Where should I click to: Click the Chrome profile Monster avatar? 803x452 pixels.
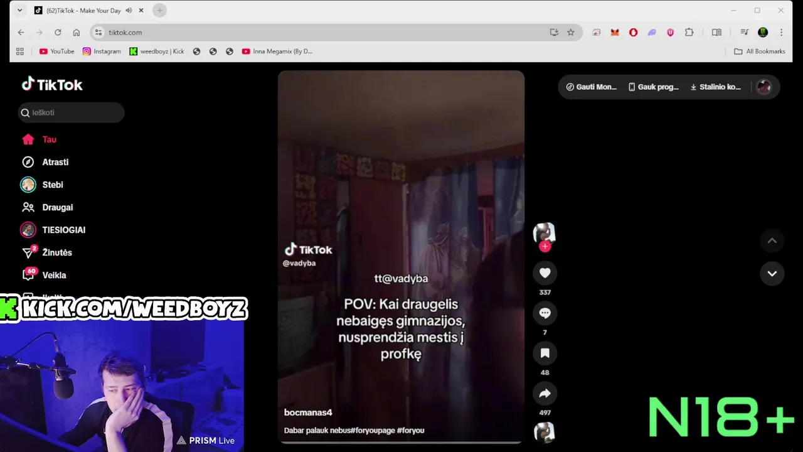pyautogui.click(x=763, y=32)
